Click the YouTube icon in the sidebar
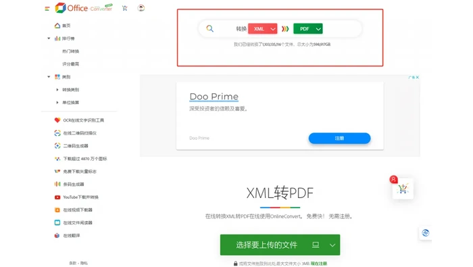 57,197
